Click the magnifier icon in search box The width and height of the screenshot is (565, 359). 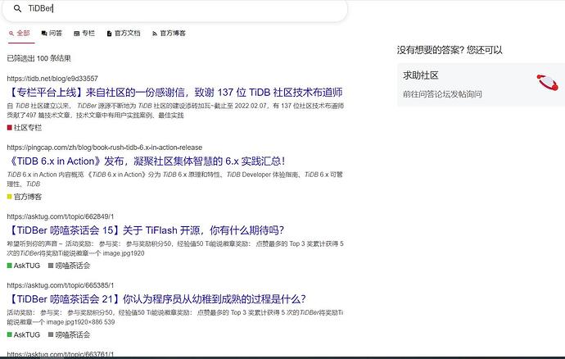click(x=17, y=8)
